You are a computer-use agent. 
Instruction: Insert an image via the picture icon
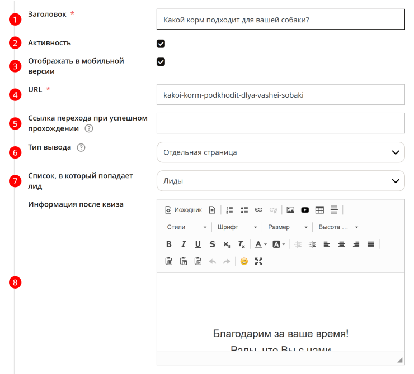290,210
